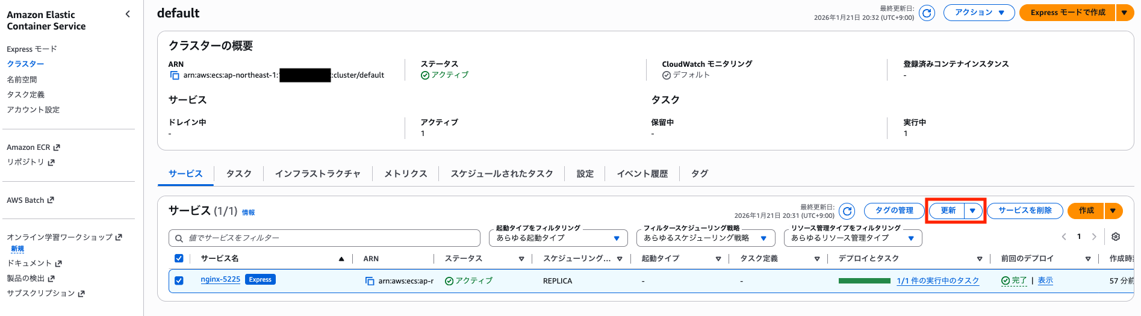Go to the next services page
1141x316 pixels.
coord(1094,237)
